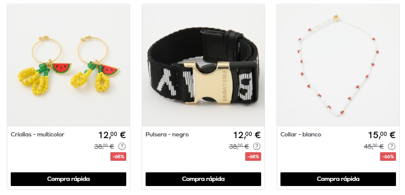Click Compra rápida for Pulsera negro
Image resolution: width=405 pixels, height=195 pixels.
click(x=203, y=179)
